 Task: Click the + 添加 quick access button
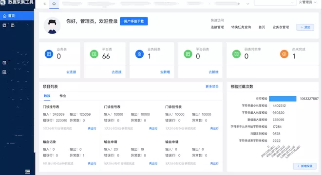pyautogui.click(x=305, y=27)
